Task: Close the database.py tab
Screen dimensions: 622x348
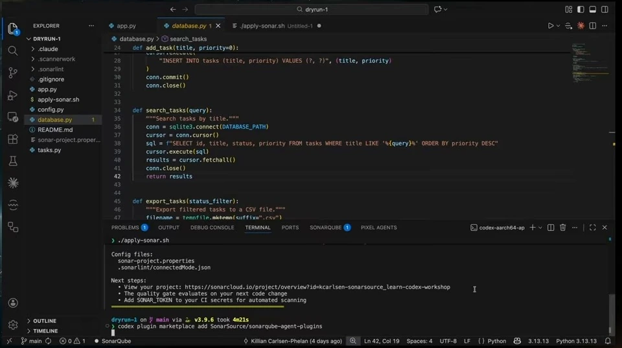Action: click(218, 26)
